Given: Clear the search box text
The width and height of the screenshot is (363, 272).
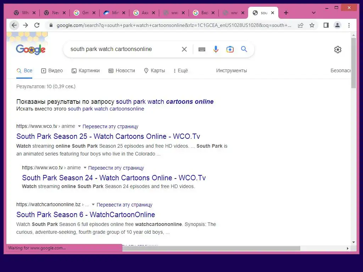Looking at the screenshot, I should click(x=184, y=49).
